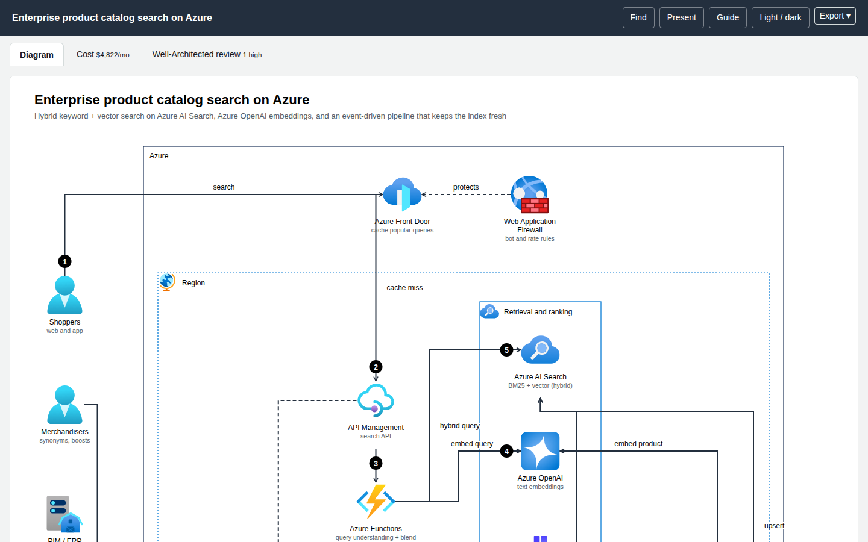The width and height of the screenshot is (868, 542).
Task: Click the 'text embeddings' caption
Action: (540, 487)
